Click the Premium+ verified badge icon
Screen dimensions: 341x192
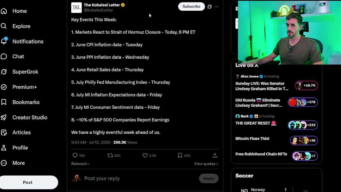(4, 87)
